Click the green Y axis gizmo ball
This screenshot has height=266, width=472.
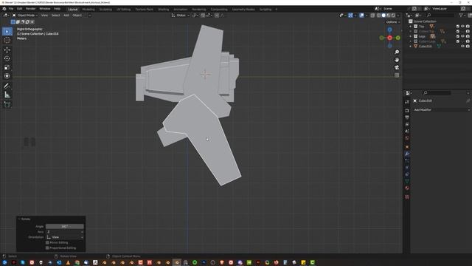pos(398,38)
